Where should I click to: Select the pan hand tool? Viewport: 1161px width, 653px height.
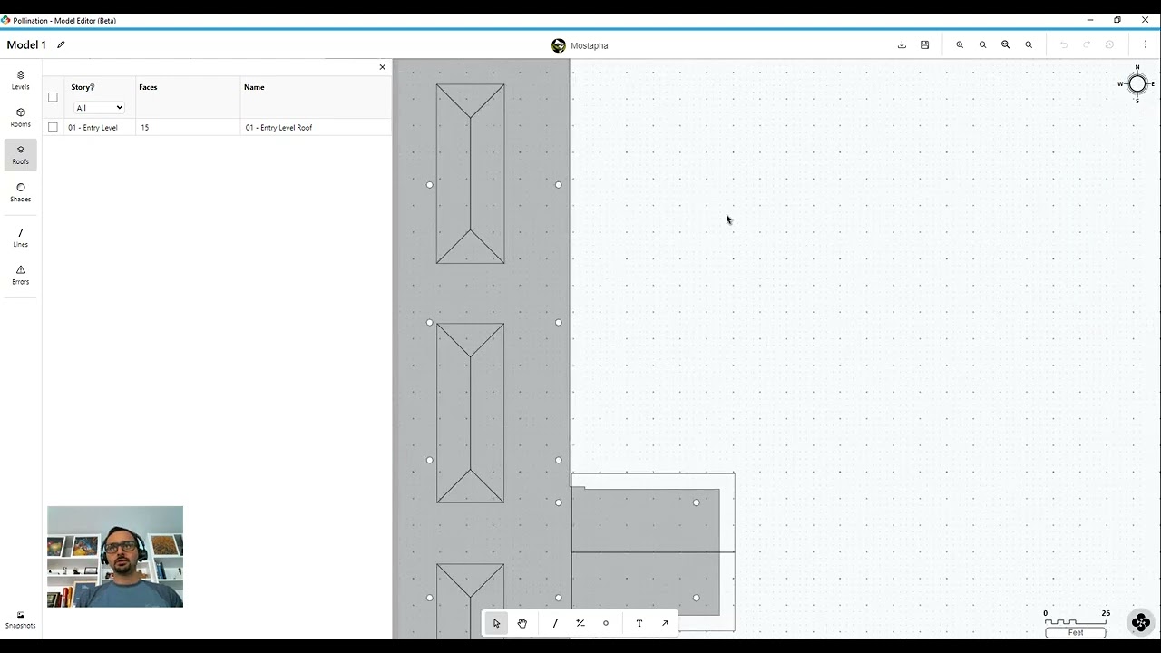point(522,623)
